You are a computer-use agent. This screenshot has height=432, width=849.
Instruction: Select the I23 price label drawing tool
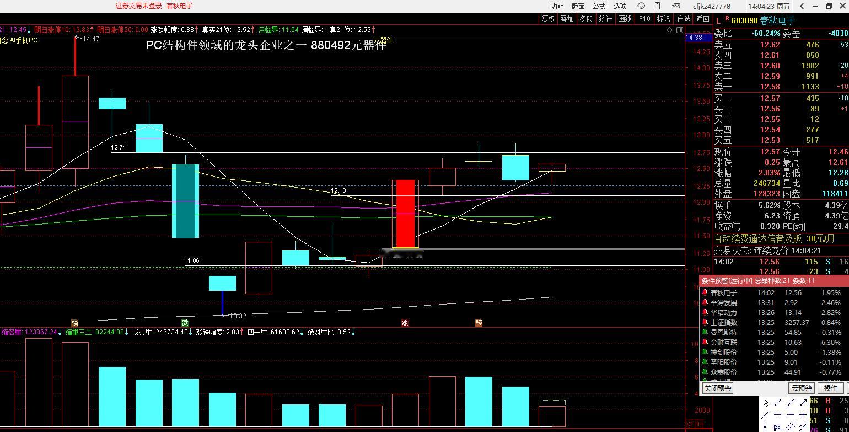pyautogui.click(x=777, y=428)
